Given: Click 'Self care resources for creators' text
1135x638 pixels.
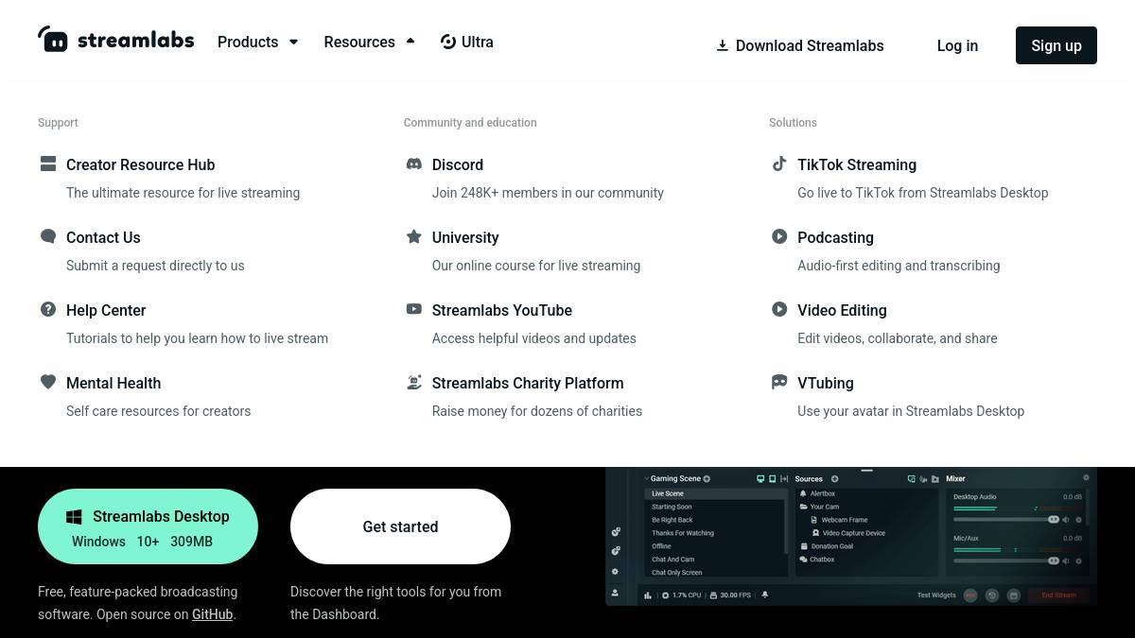Looking at the screenshot, I should pos(158,411).
